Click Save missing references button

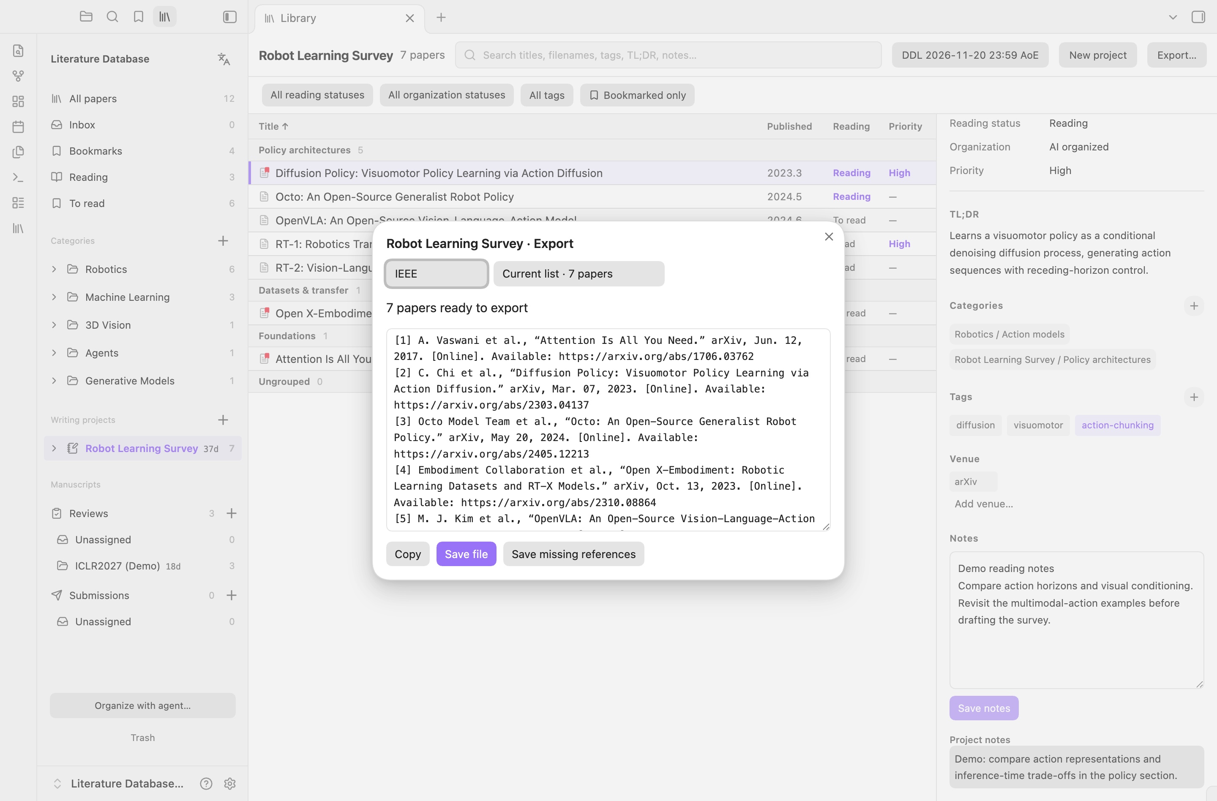click(573, 554)
